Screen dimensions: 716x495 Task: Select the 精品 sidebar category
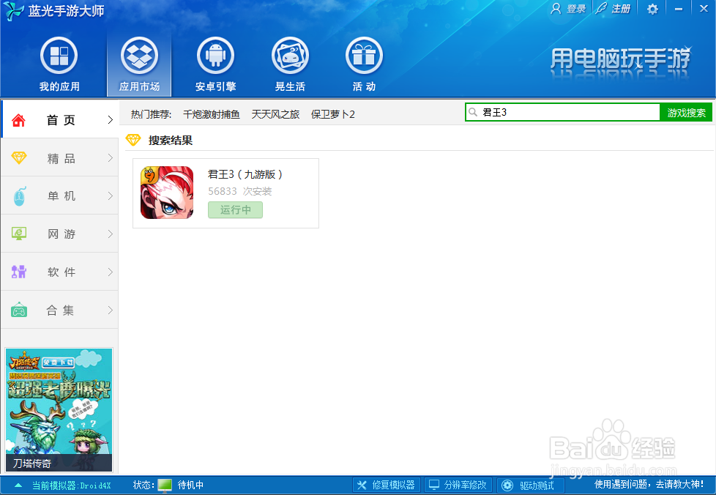(x=60, y=158)
